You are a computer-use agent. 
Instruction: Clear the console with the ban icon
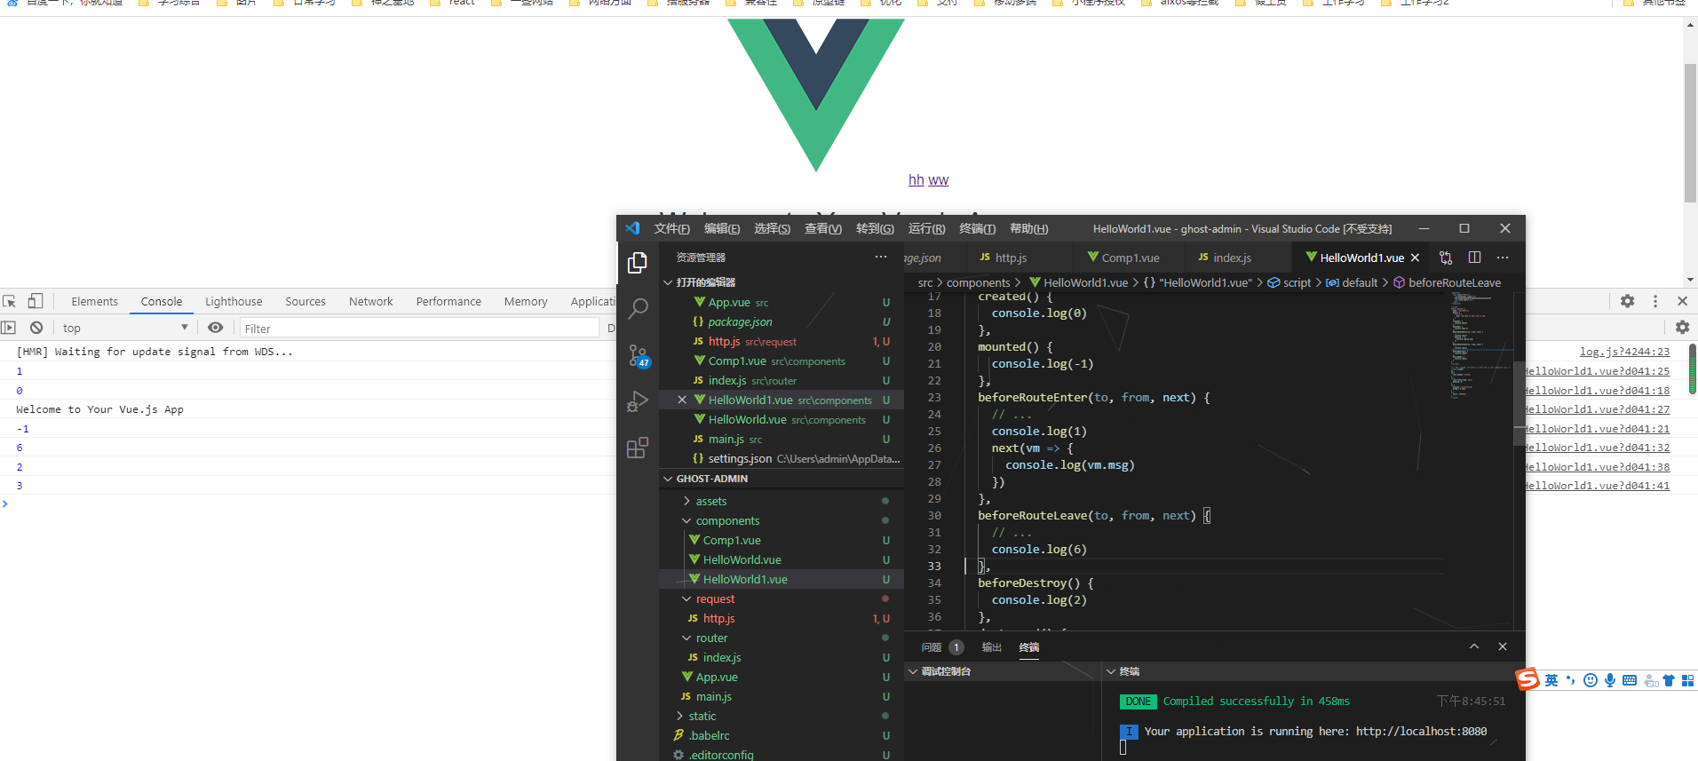tap(36, 328)
